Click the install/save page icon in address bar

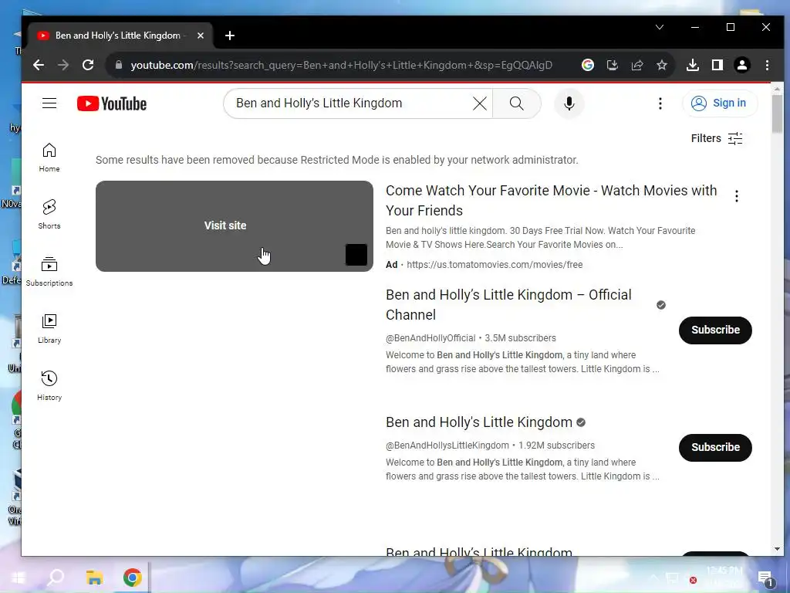tap(612, 65)
